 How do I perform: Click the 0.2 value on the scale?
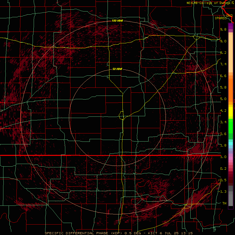click(223, 169)
